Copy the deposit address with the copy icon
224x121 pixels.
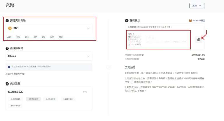[198, 40]
